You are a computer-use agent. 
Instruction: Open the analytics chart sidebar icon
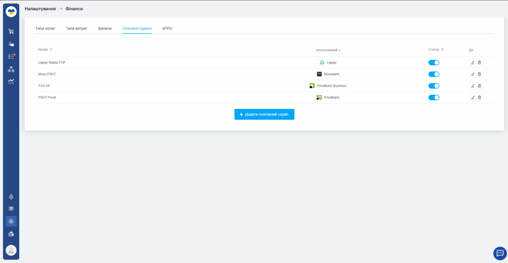[11, 82]
